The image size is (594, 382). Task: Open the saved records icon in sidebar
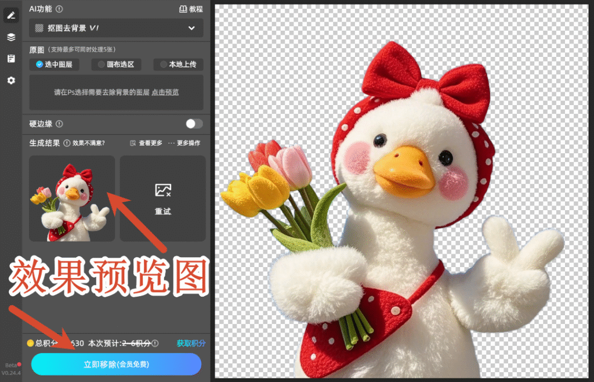click(x=11, y=59)
